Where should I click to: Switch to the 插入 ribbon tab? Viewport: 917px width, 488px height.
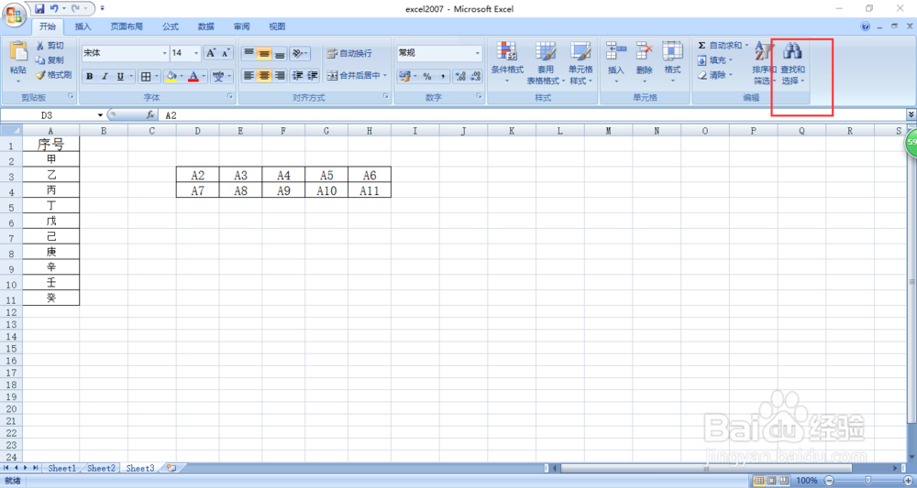[x=83, y=27]
